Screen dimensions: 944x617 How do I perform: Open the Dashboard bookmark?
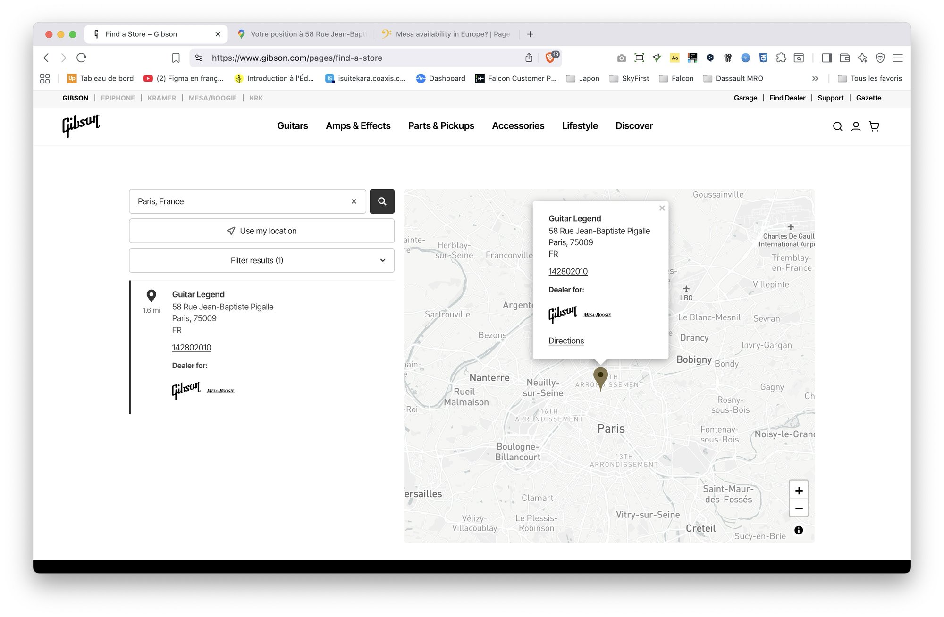pyautogui.click(x=441, y=79)
